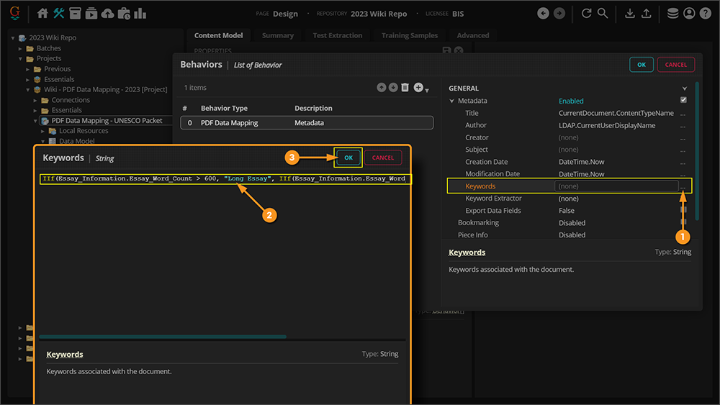720x405 pixels.
Task: Collapse the GENERAL section chevron
Action: [684, 88]
